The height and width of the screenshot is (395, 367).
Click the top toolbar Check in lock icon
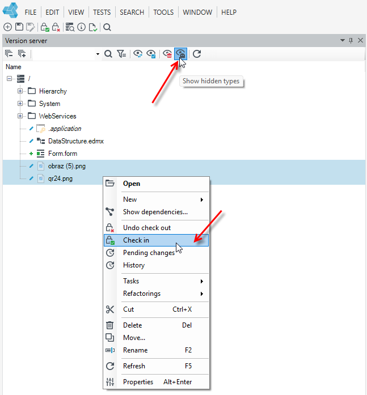45,27
